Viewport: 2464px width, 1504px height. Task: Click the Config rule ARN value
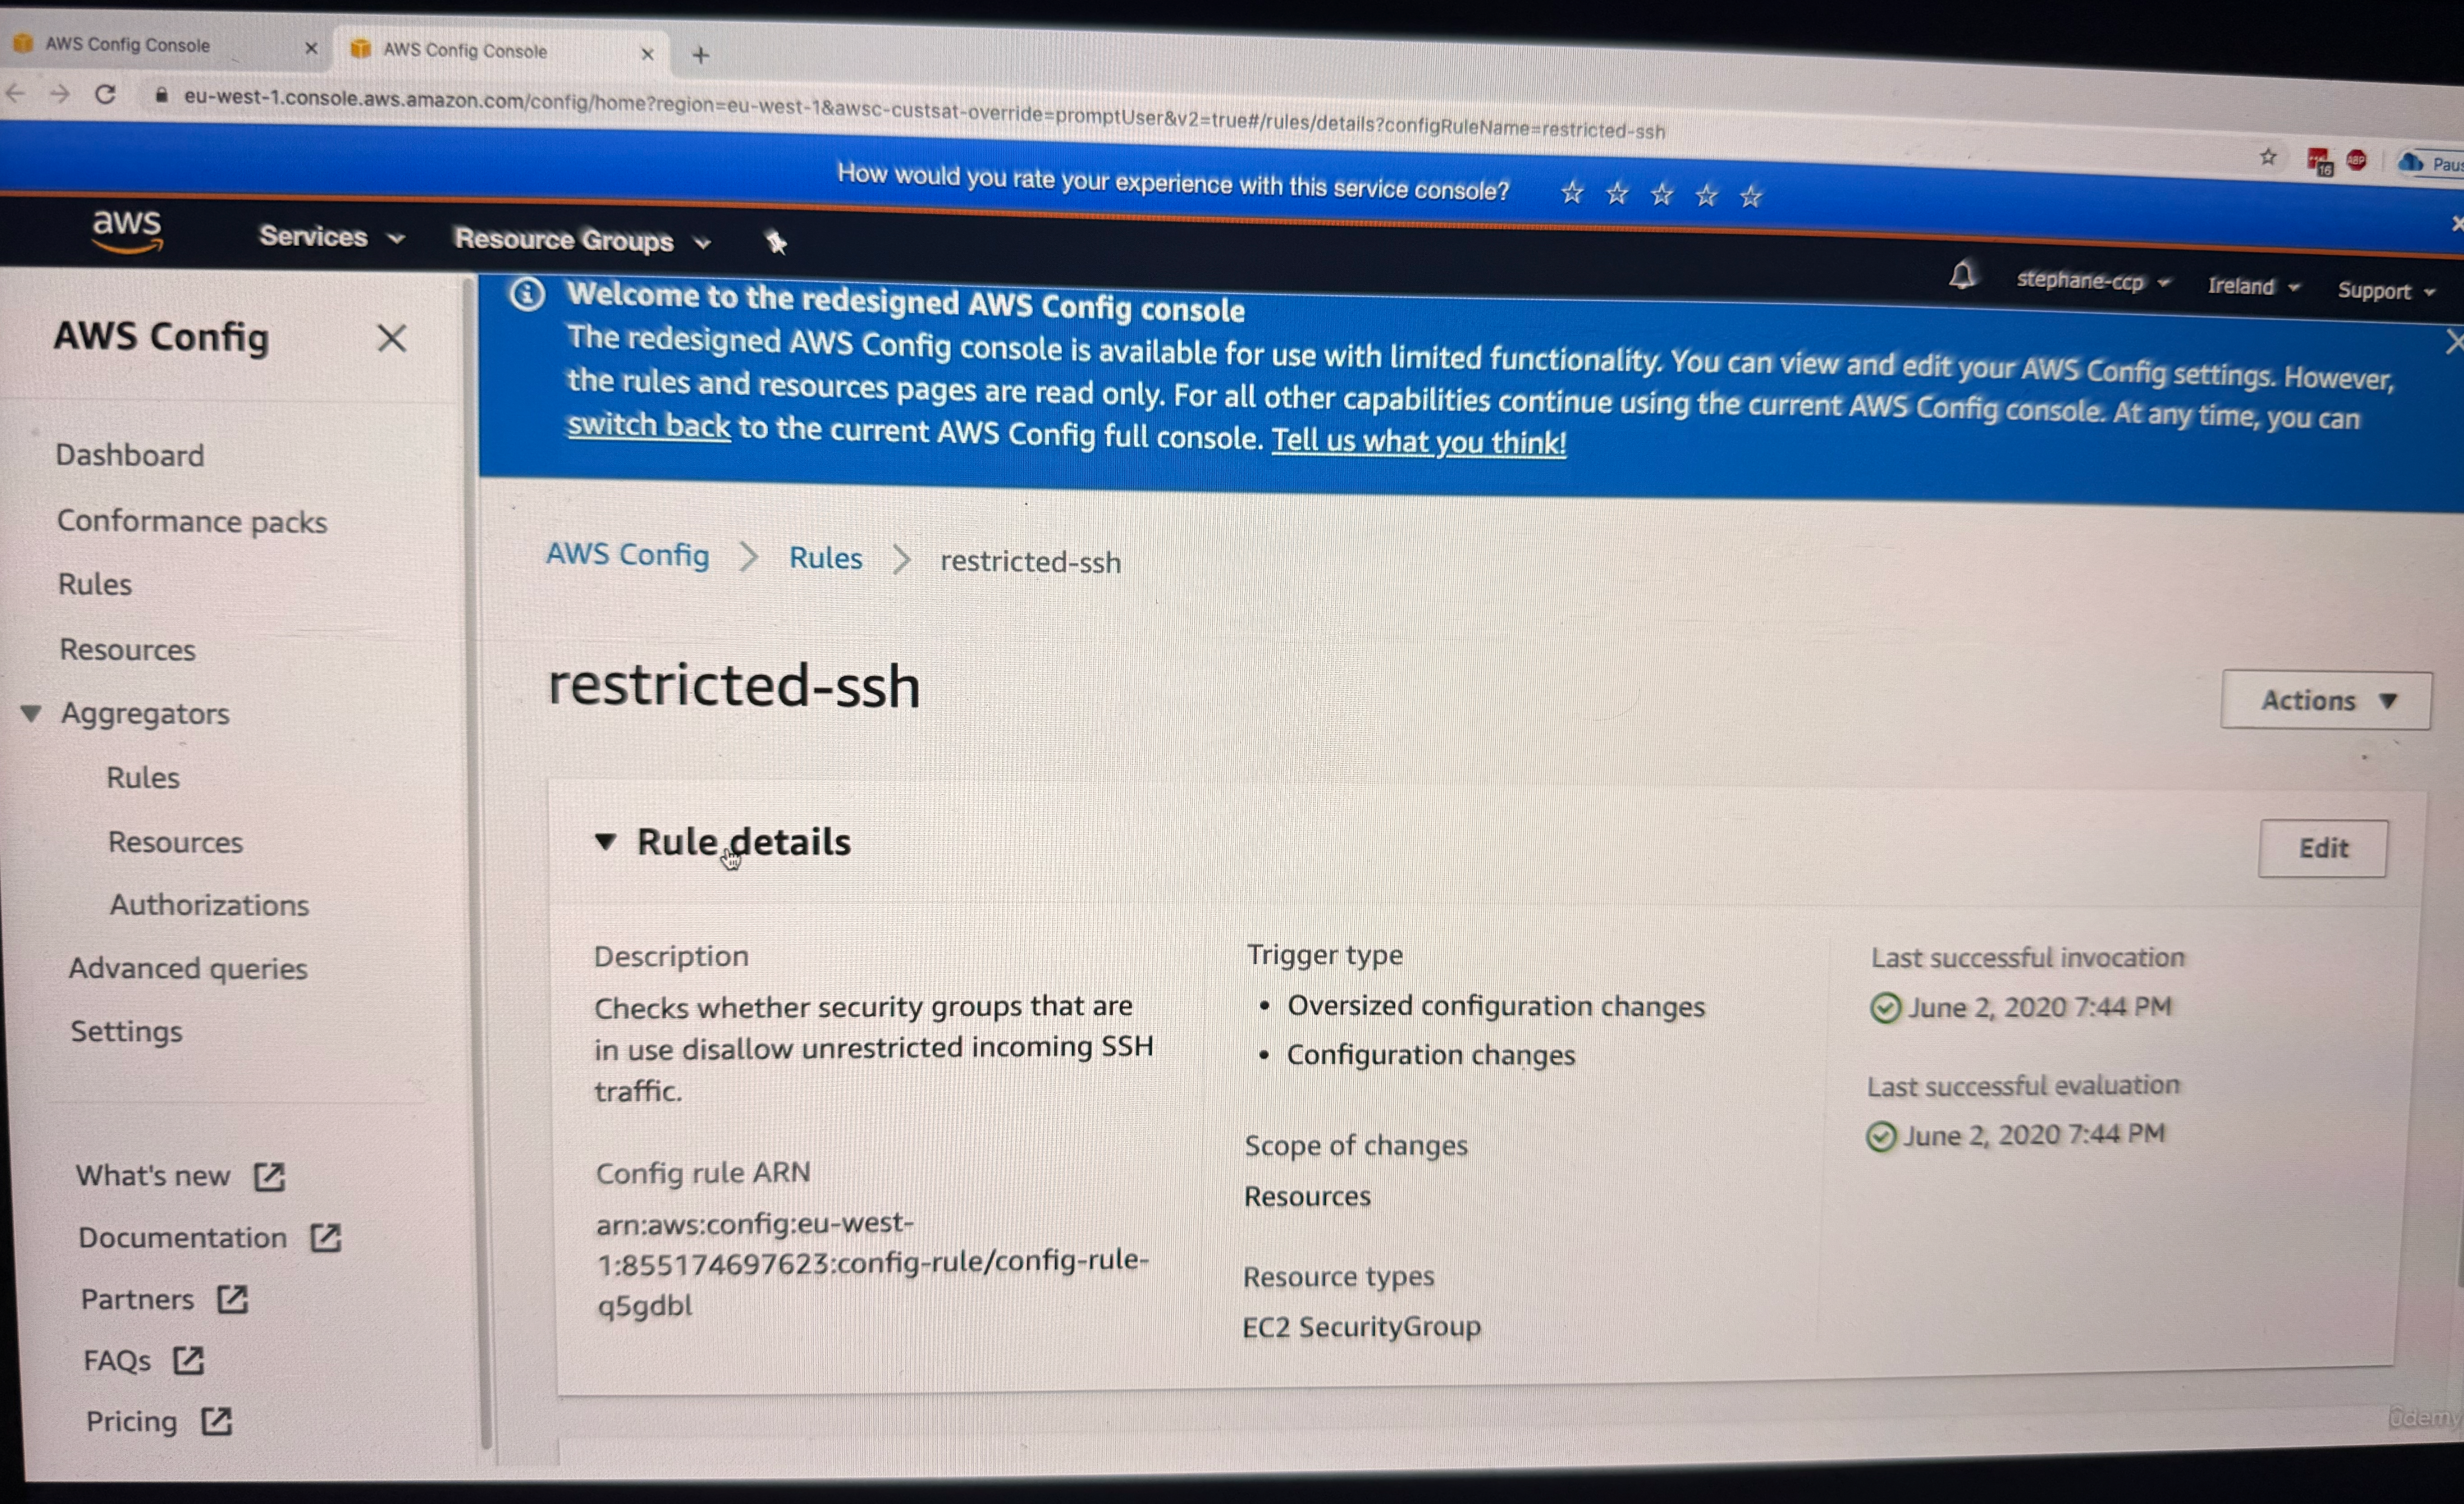(x=872, y=1264)
